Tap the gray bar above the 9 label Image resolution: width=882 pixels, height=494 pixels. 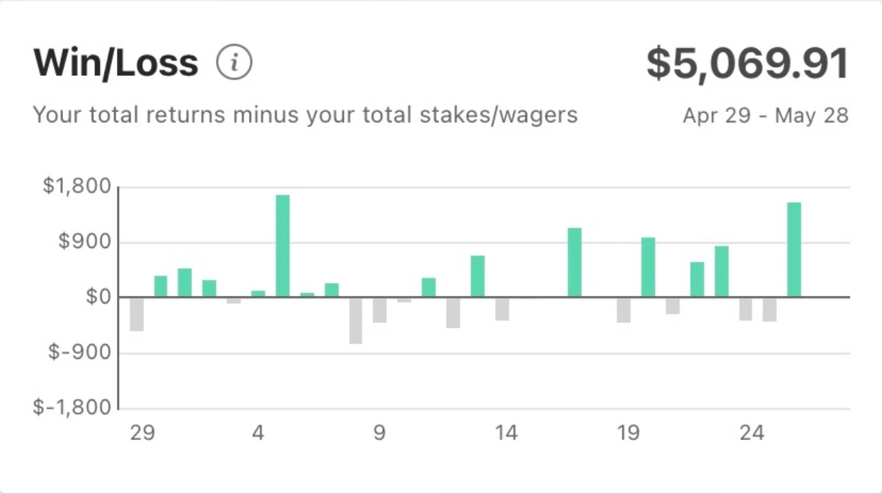(379, 310)
